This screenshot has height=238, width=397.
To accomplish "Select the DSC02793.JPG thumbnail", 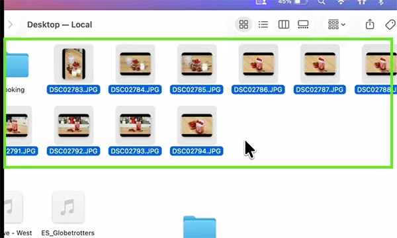I will coord(135,126).
